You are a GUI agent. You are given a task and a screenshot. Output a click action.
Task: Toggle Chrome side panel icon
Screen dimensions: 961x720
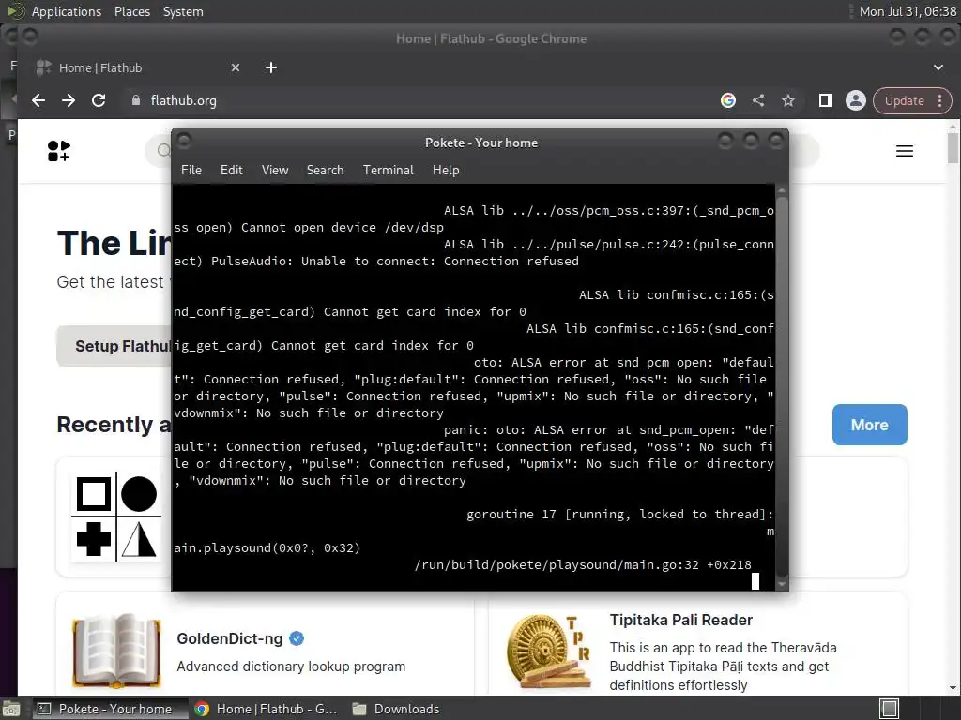826,100
